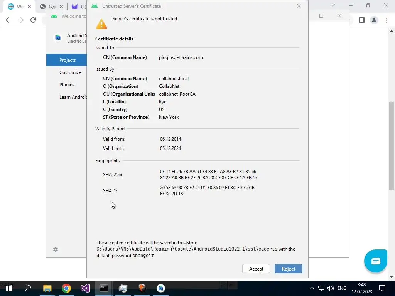
Task: Open clock and date flyout
Action: click(362, 288)
